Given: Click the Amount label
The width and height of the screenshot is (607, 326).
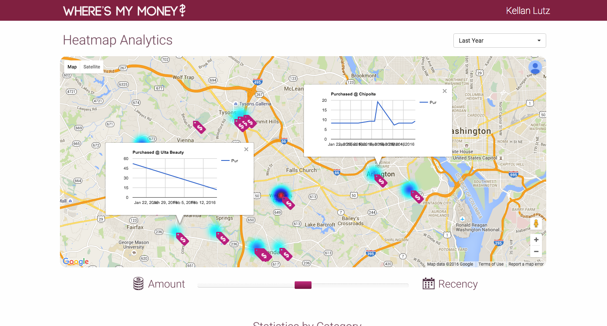Looking at the screenshot, I should coord(166,284).
